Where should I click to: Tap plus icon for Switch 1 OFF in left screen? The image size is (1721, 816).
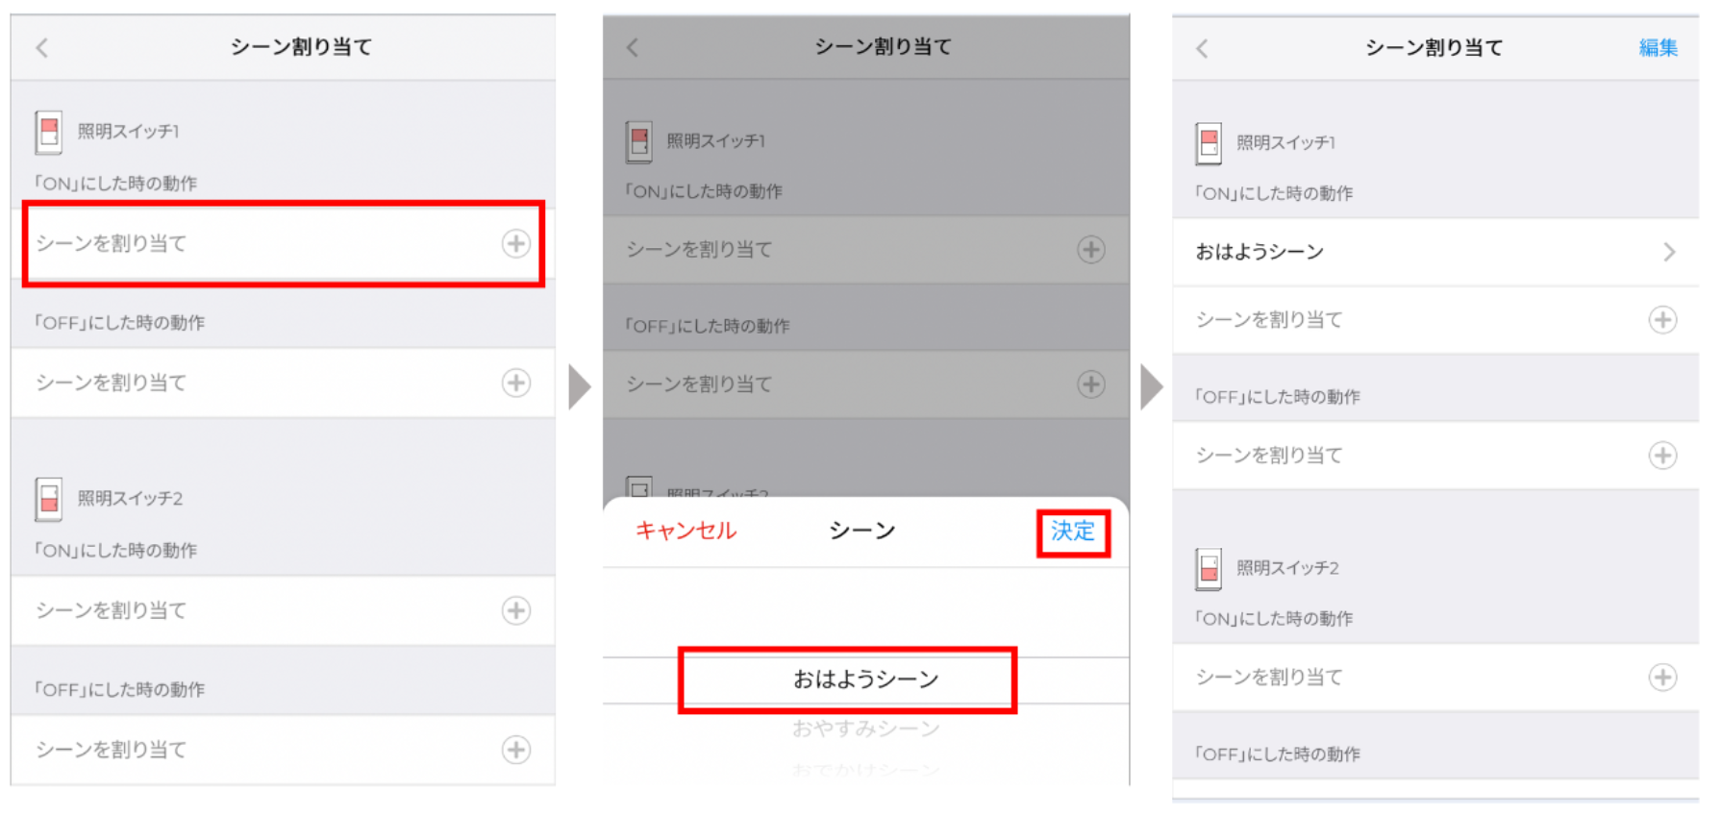click(515, 383)
